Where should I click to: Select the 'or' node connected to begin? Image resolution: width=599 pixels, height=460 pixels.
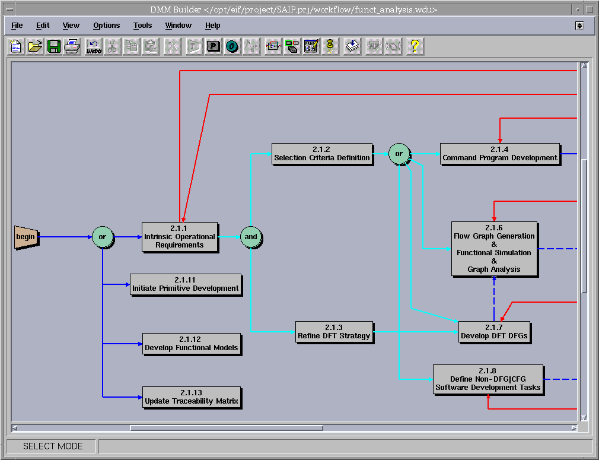[x=103, y=237]
